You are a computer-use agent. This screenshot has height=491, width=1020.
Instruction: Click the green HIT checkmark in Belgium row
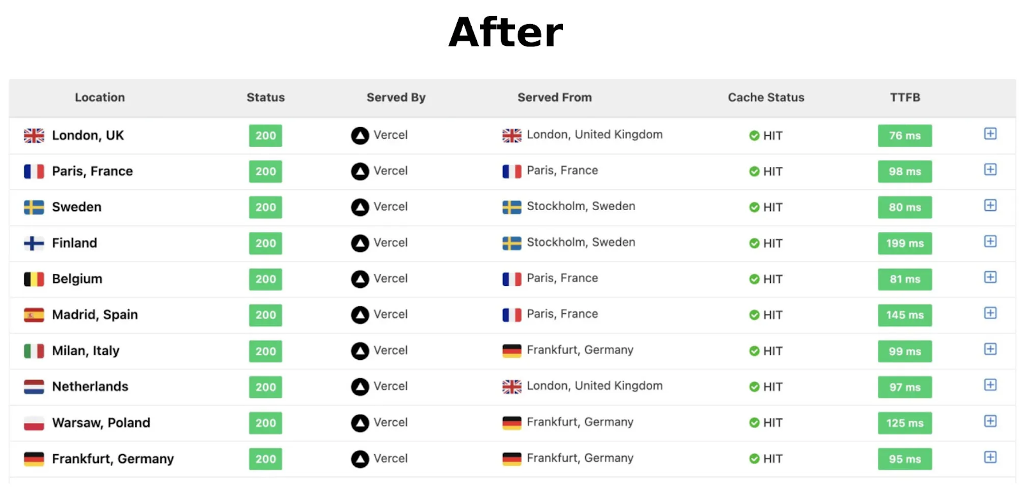754,279
